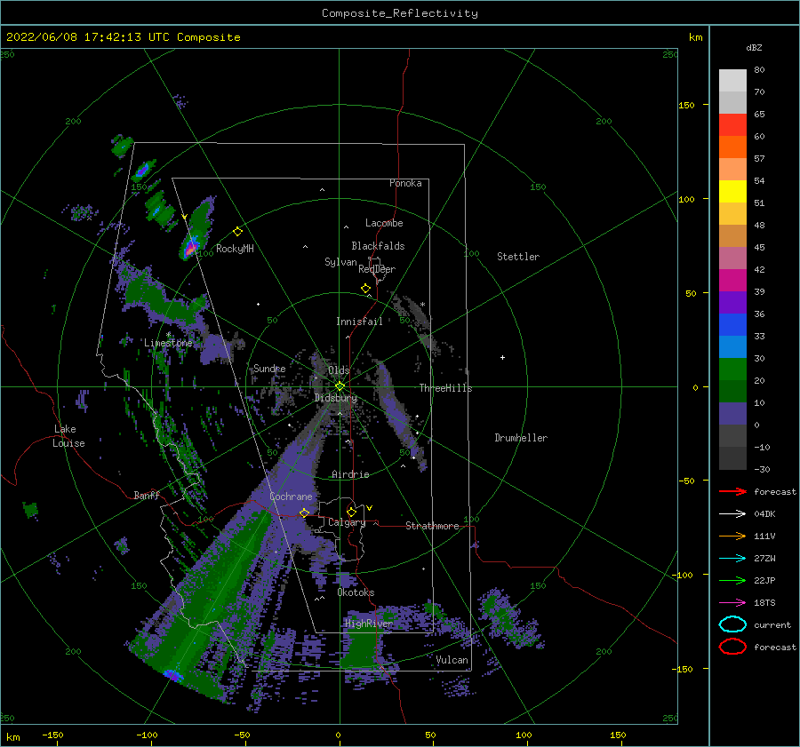Click the Drumheller label

tap(521, 438)
